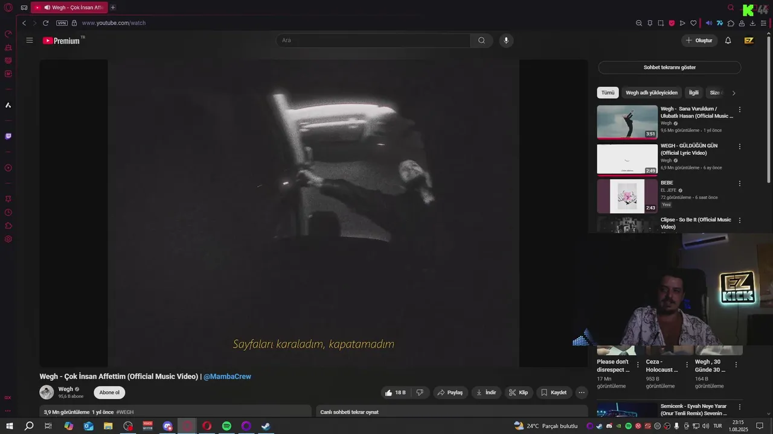Select the Tümü filter chip
Screen dimensions: 773x434
[x=608, y=93]
